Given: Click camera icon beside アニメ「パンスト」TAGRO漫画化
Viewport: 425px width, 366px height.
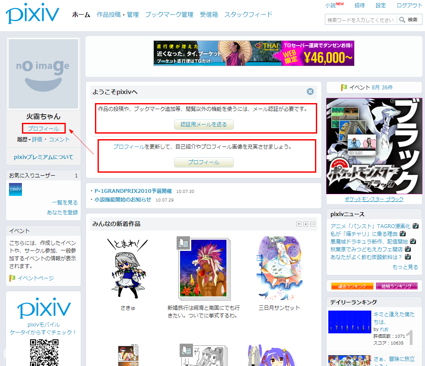Looking at the screenshot, I should [x=415, y=226].
